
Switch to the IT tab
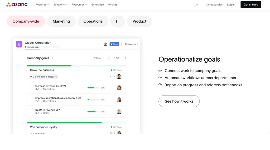tap(117, 21)
